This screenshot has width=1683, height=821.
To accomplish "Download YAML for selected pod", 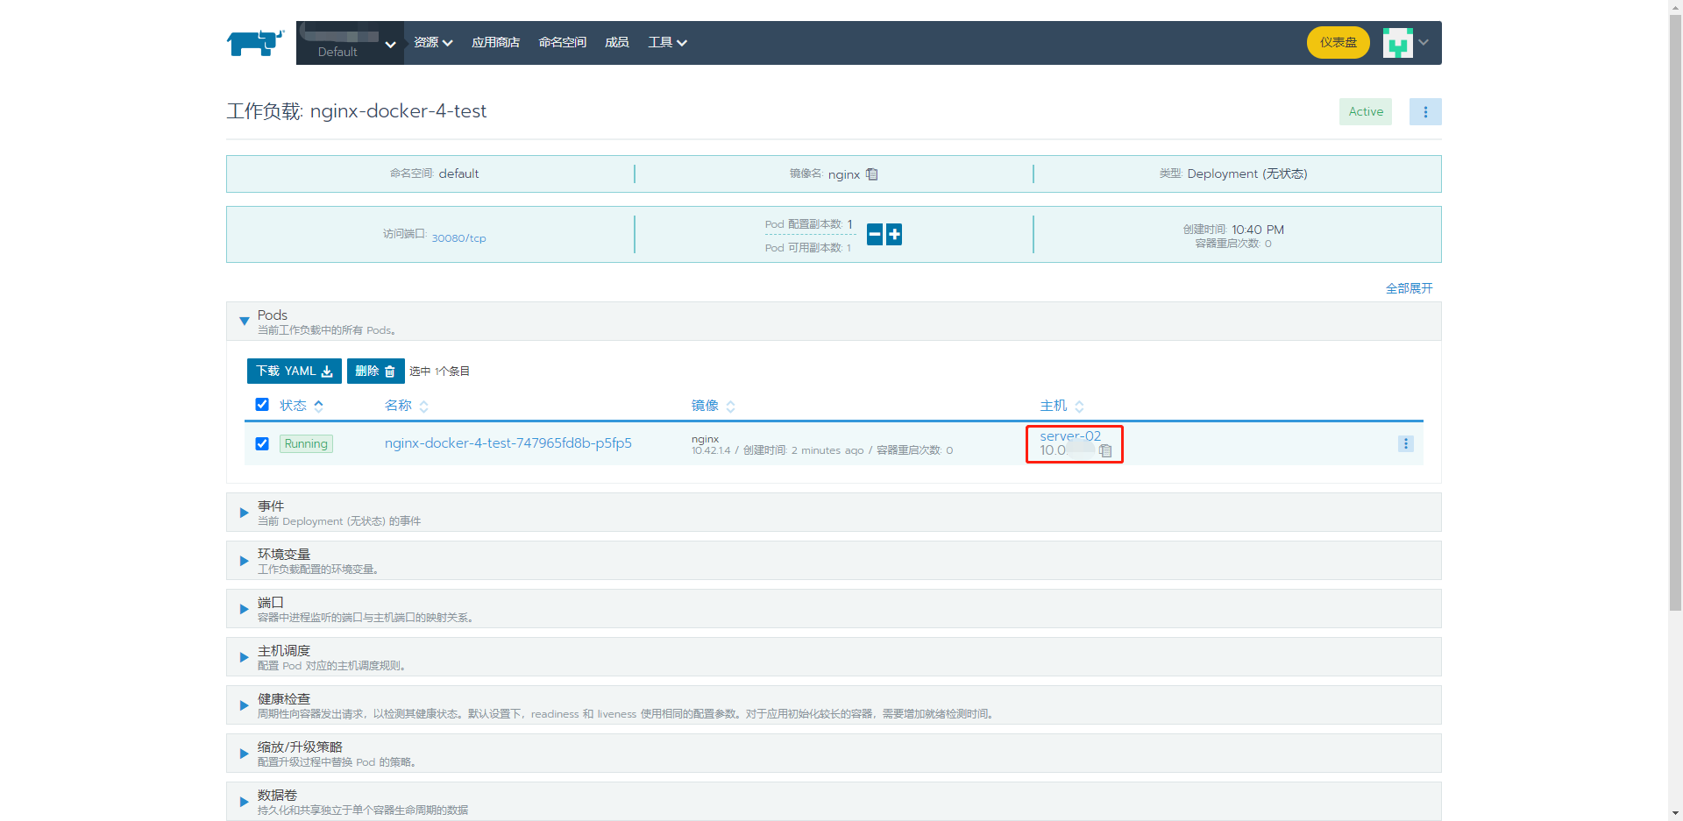I will click(x=295, y=372).
